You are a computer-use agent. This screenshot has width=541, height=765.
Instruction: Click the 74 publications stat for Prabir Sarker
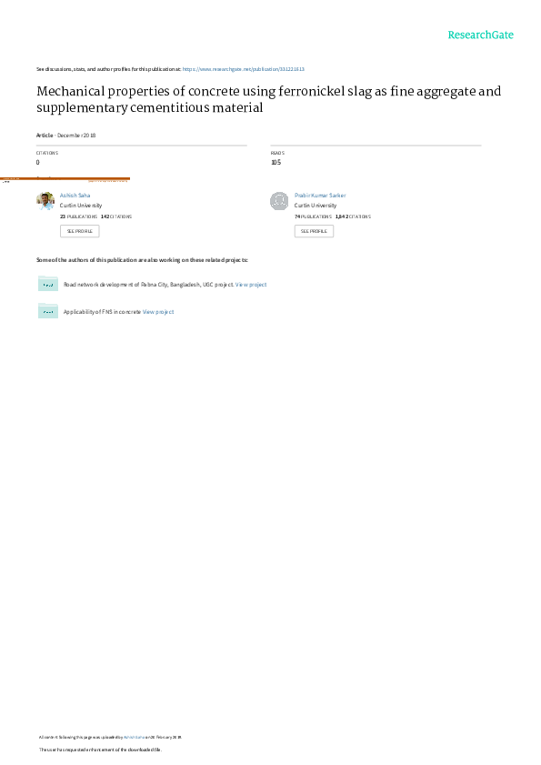click(313, 216)
